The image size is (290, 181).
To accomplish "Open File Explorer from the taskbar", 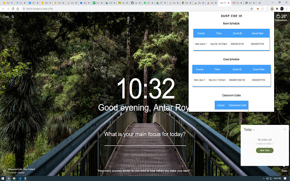I will (14, 178).
